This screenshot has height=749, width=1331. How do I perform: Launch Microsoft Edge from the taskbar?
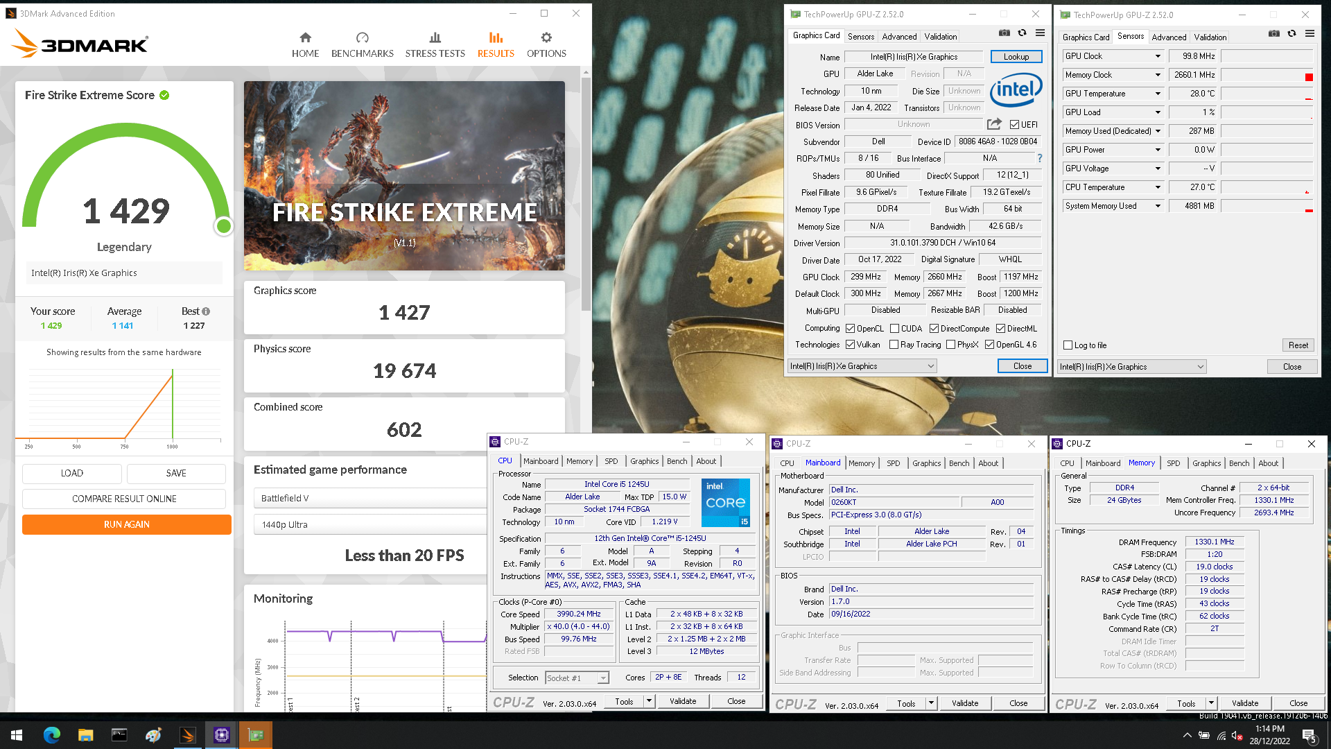[52, 735]
